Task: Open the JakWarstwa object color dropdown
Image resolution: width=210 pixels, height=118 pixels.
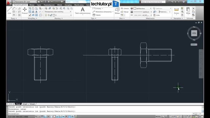Action: pyautogui.click(x=142, y=9)
